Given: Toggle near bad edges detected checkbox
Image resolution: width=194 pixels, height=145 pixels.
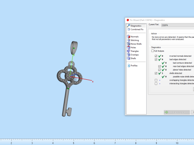Looking at the screenshot, I should pos(160,66).
